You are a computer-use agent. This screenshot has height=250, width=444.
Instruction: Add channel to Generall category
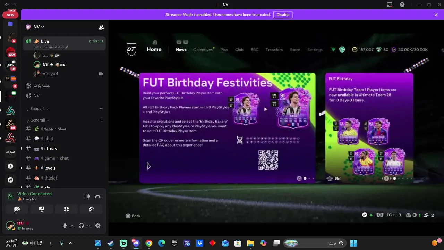[101, 120]
